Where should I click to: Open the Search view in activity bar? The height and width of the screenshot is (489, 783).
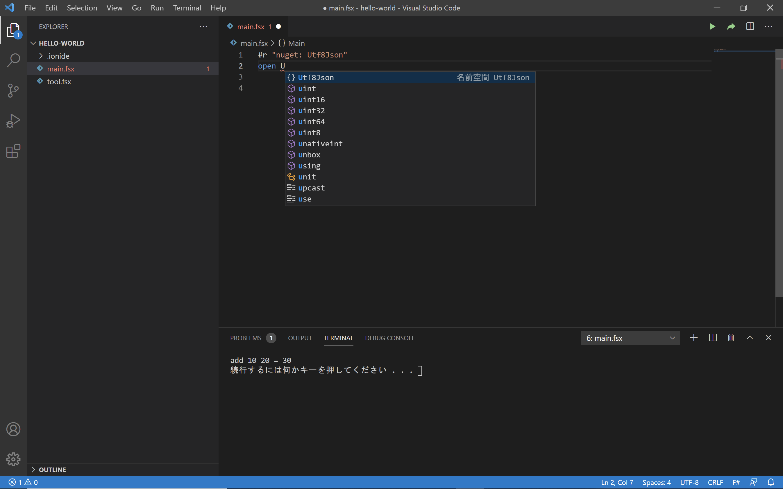point(13,60)
